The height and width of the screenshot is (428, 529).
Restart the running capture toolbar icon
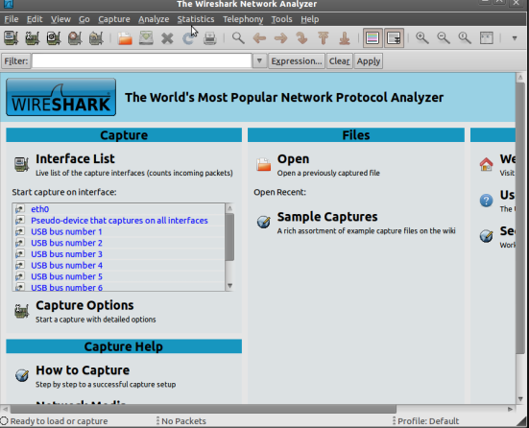click(x=96, y=37)
